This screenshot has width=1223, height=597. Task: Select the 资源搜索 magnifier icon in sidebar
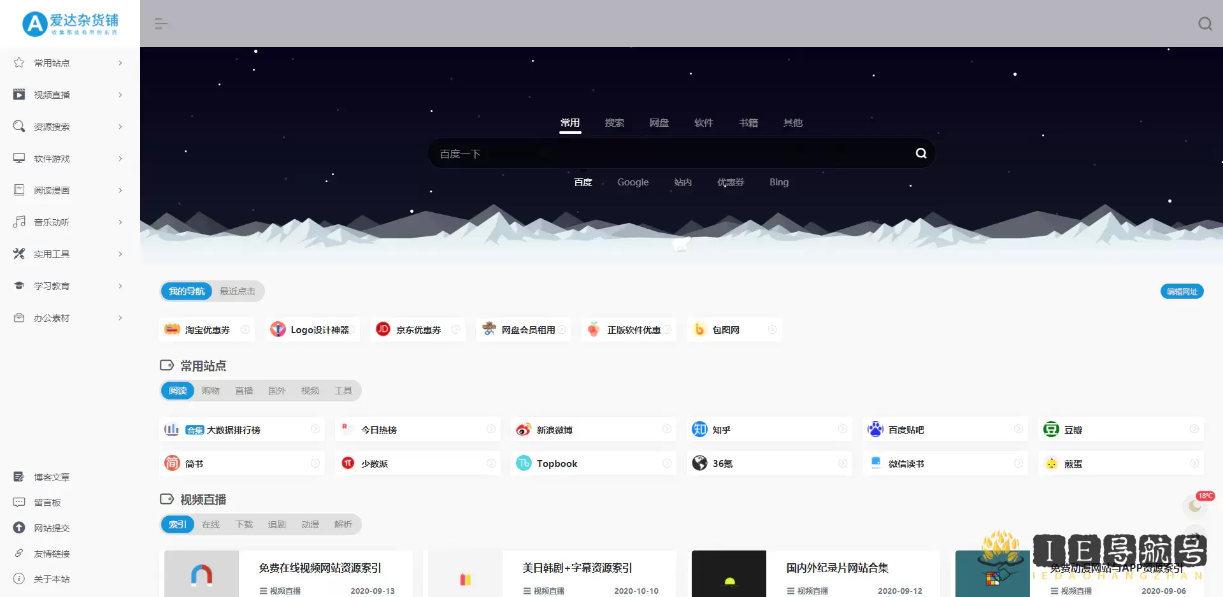[19, 126]
